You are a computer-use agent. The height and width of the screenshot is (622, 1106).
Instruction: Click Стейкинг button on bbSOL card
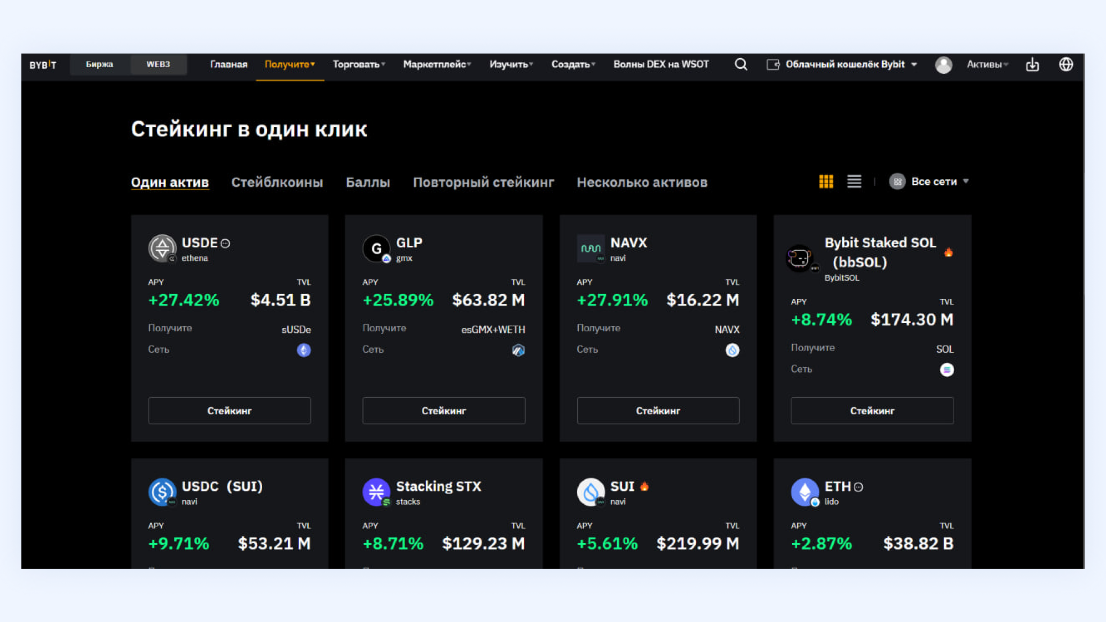pos(873,411)
